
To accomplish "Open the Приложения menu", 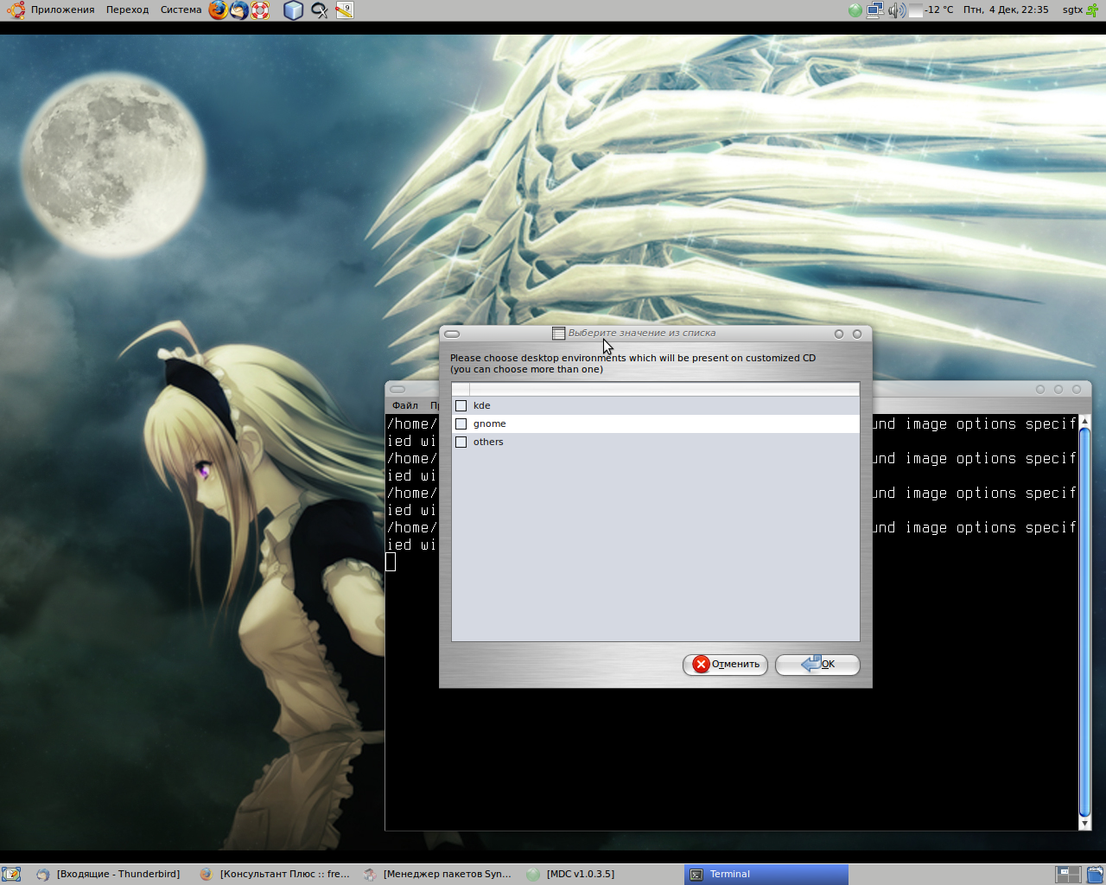I will click(62, 10).
